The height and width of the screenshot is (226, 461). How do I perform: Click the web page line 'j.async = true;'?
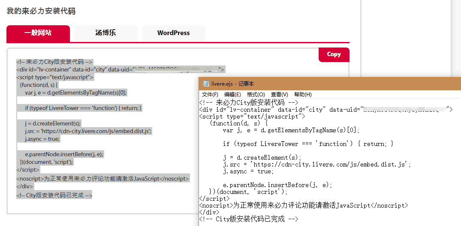42,139
